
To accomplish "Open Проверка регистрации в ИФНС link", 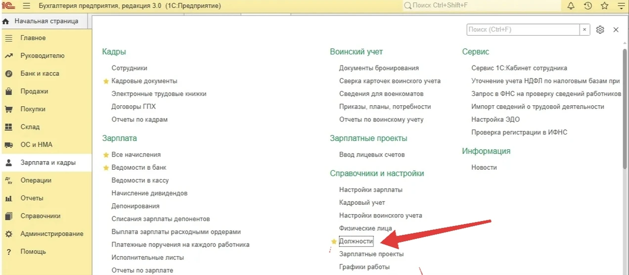I will click(519, 133).
